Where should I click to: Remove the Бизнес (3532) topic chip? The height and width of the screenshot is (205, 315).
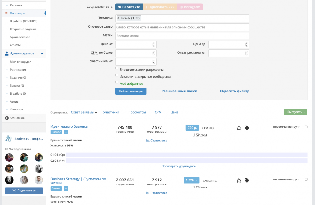(118, 18)
